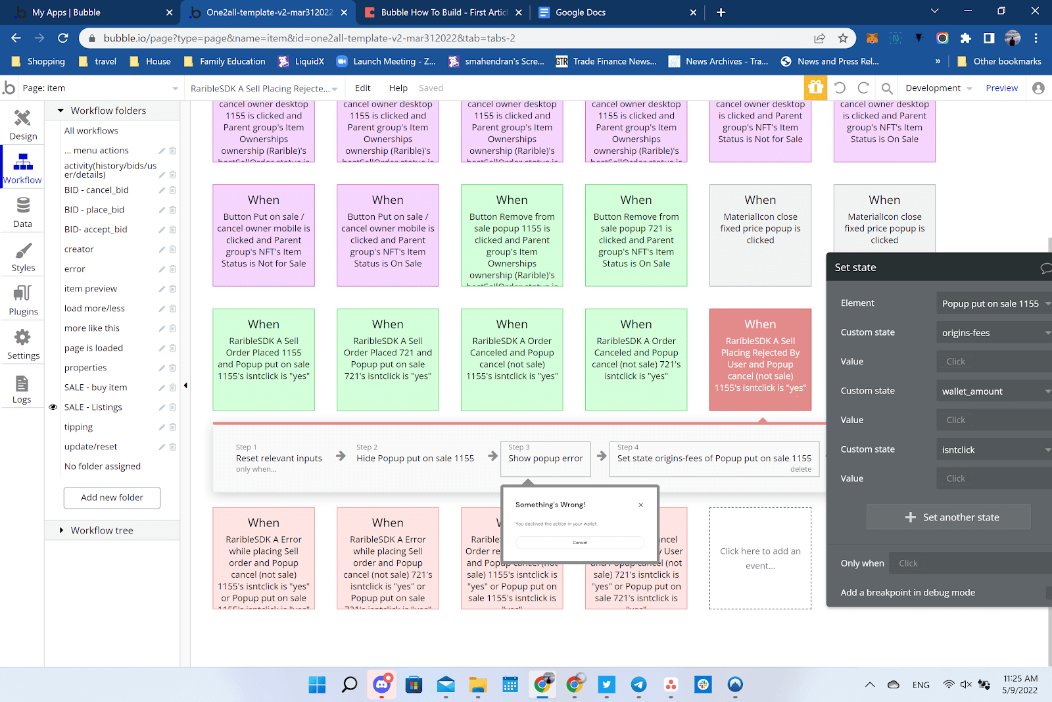The height and width of the screenshot is (702, 1052).
Task: Open the Help menu
Action: [x=397, y=88]
